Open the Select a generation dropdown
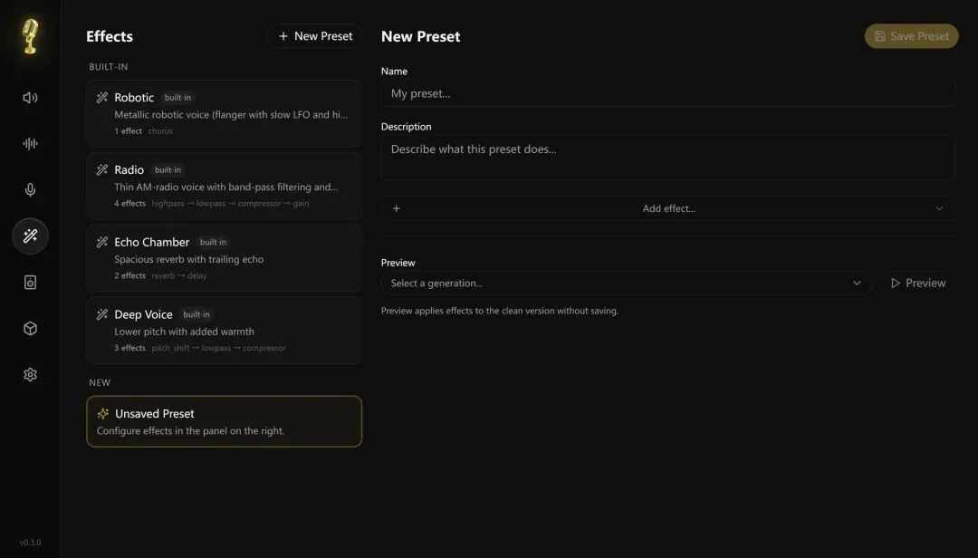Viewport: 978px width, 558px height. (x=626, y=284)
